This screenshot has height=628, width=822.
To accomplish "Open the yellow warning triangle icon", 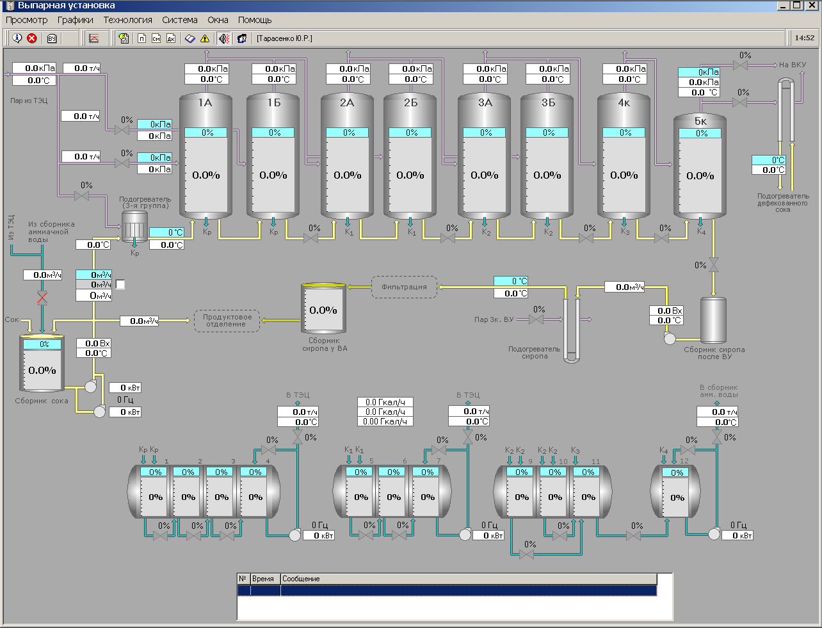I will click(x=205, y=38).
